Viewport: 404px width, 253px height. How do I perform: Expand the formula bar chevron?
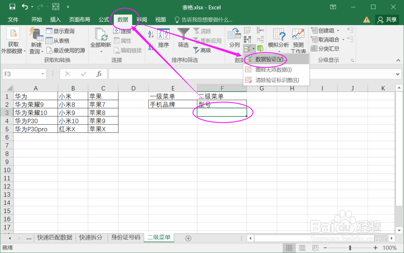tap(398, 74)
